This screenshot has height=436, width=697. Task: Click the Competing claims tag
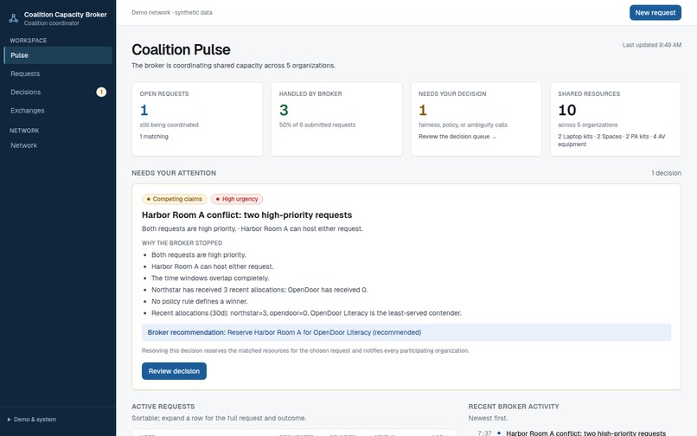175,199
